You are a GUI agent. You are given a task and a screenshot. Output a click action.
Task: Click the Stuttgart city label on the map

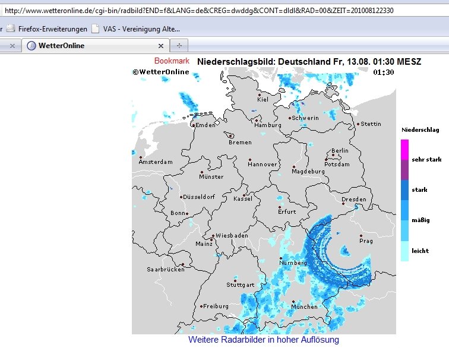[240, 285]
